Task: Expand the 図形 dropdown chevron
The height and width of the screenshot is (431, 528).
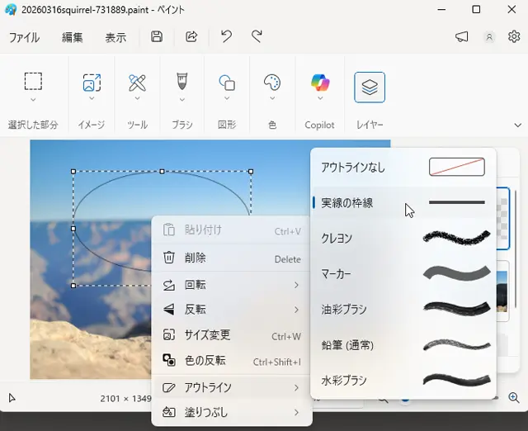Action: 227,98
